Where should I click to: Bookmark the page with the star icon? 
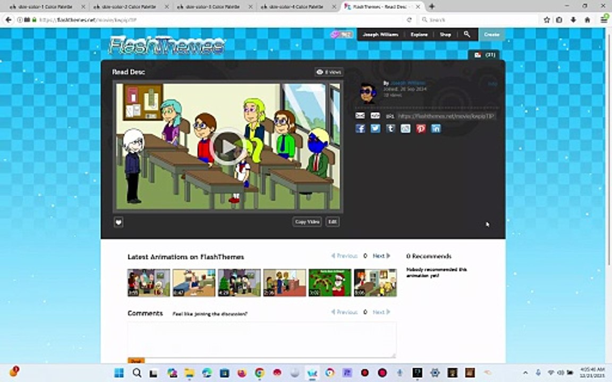(547, 20)
